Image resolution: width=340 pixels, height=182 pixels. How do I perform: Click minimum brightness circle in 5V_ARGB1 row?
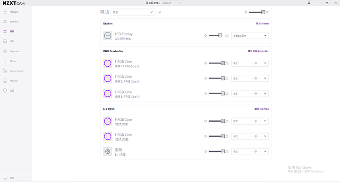pyautogui.click(x=205, y=151)
